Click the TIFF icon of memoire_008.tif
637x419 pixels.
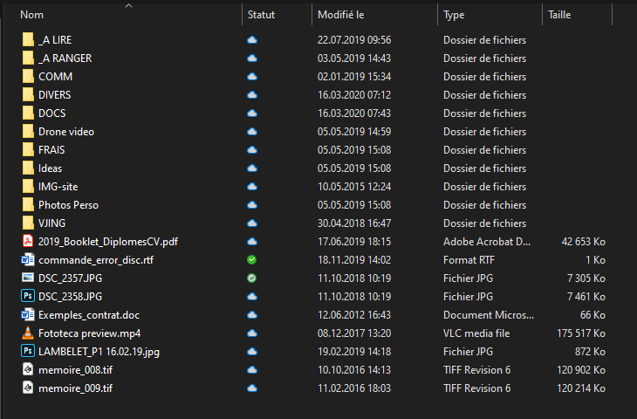(28, 369)
